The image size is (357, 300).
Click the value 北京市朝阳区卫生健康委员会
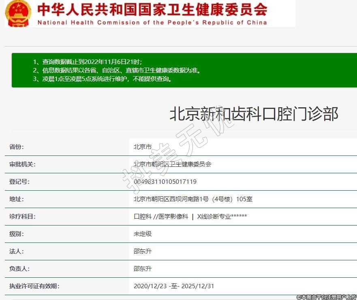172,164
